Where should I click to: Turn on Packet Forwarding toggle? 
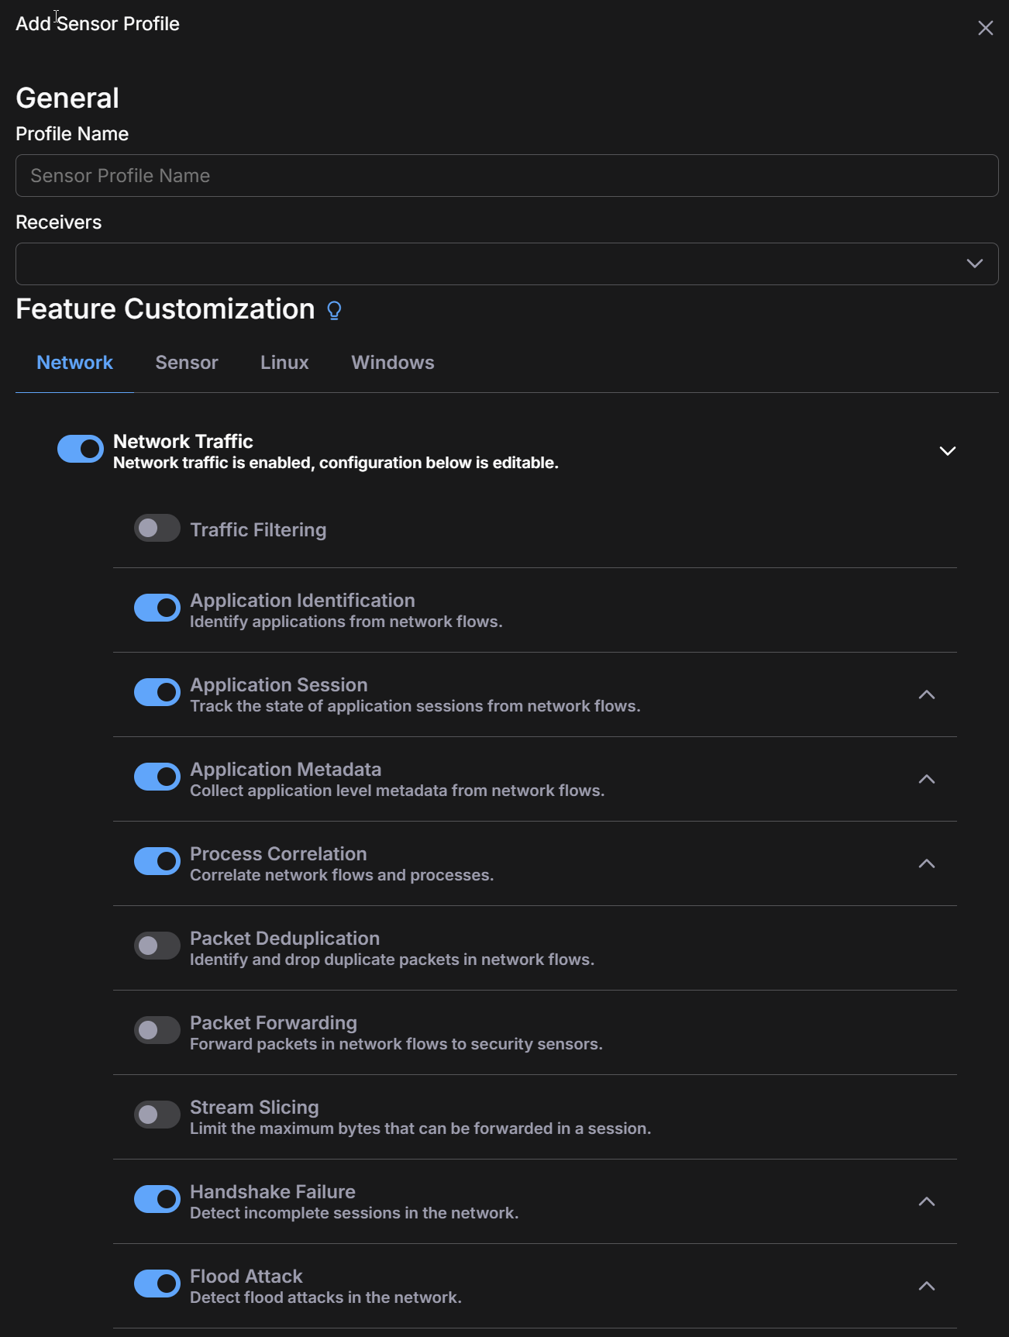tap(157, 1031)
